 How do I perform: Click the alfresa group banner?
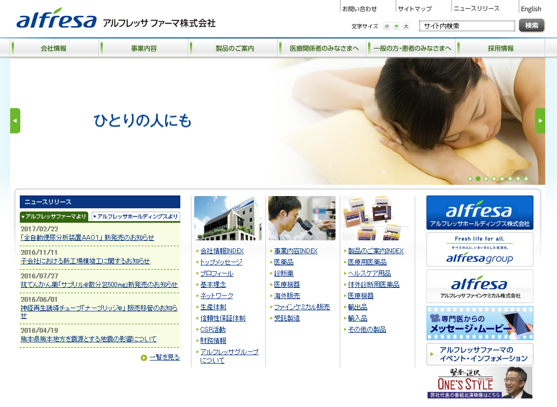(x=480, y=249)
